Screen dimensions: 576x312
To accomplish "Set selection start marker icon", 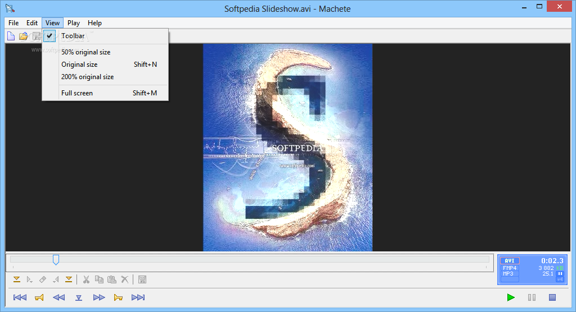I will [x=16, y=280].
